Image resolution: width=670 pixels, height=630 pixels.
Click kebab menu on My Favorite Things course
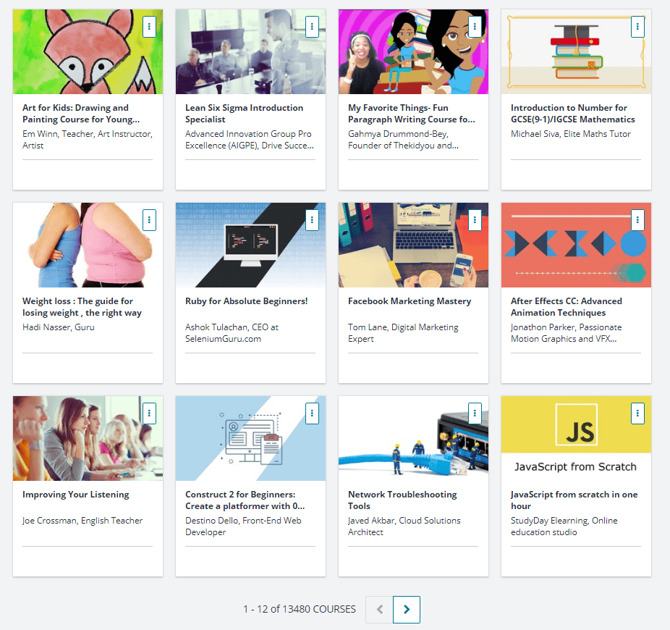coord(475,27)
